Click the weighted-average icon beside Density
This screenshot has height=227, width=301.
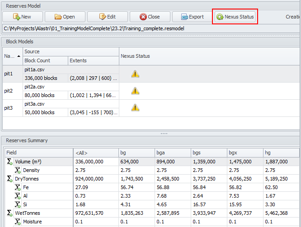click(x=18, y=170)
